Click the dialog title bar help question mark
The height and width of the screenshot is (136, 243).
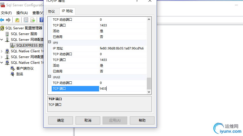pos(137,1)
